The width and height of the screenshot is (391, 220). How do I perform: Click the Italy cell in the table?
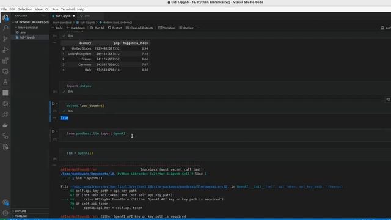pyautogui.click(x=88, y=70)
